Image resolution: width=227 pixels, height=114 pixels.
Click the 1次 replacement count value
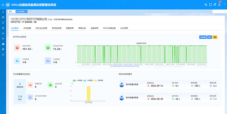click(215, 99)
